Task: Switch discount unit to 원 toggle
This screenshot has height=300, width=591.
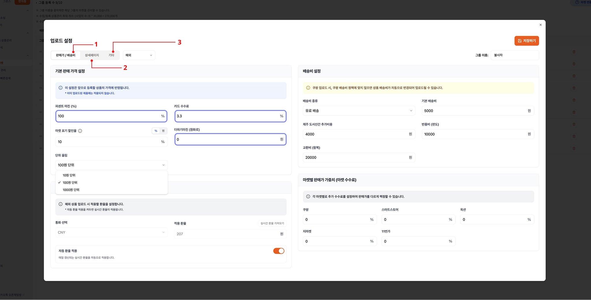Action: click(163, 131)
